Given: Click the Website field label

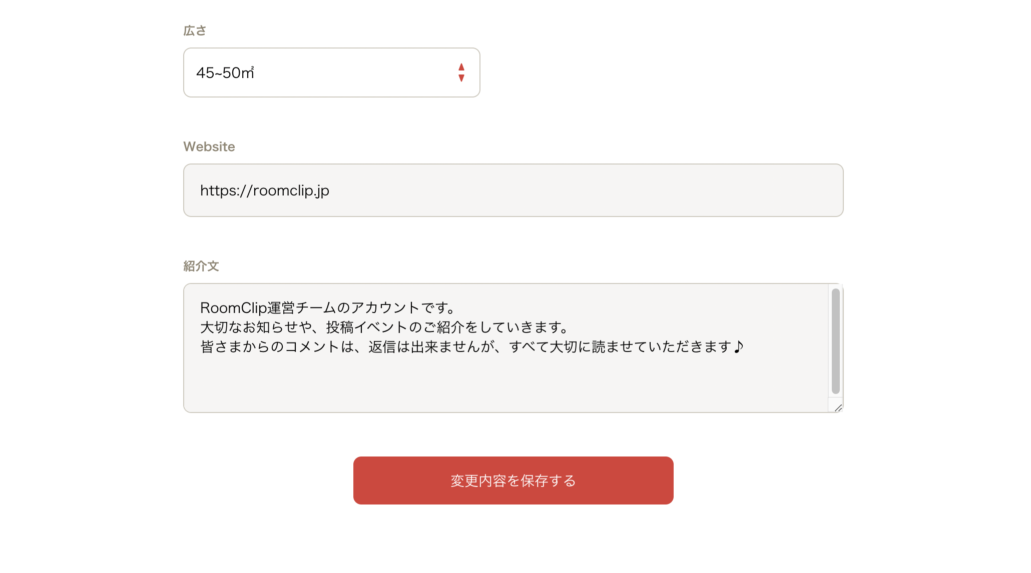Looking at the screenshot, I should (209, 146).
